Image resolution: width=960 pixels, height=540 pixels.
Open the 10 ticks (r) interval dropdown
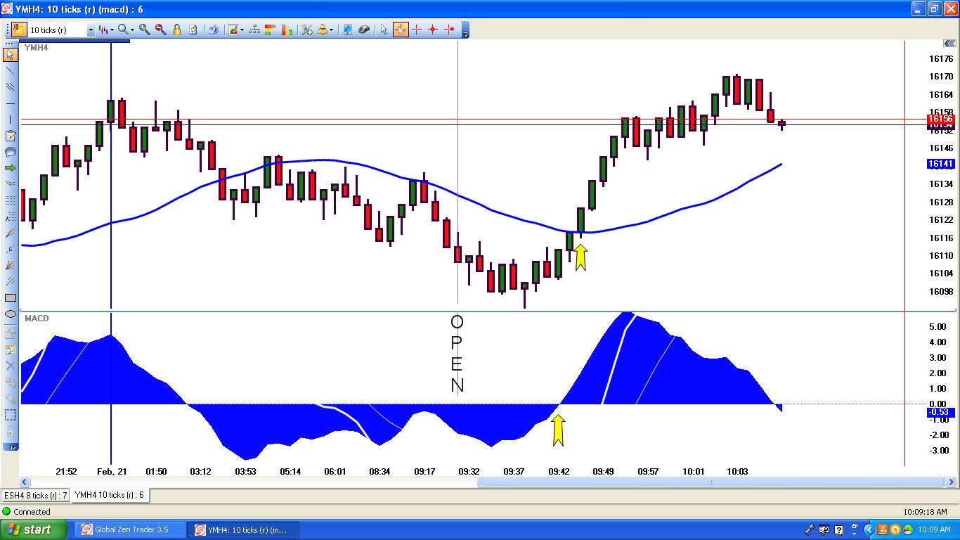coord(91,30)
